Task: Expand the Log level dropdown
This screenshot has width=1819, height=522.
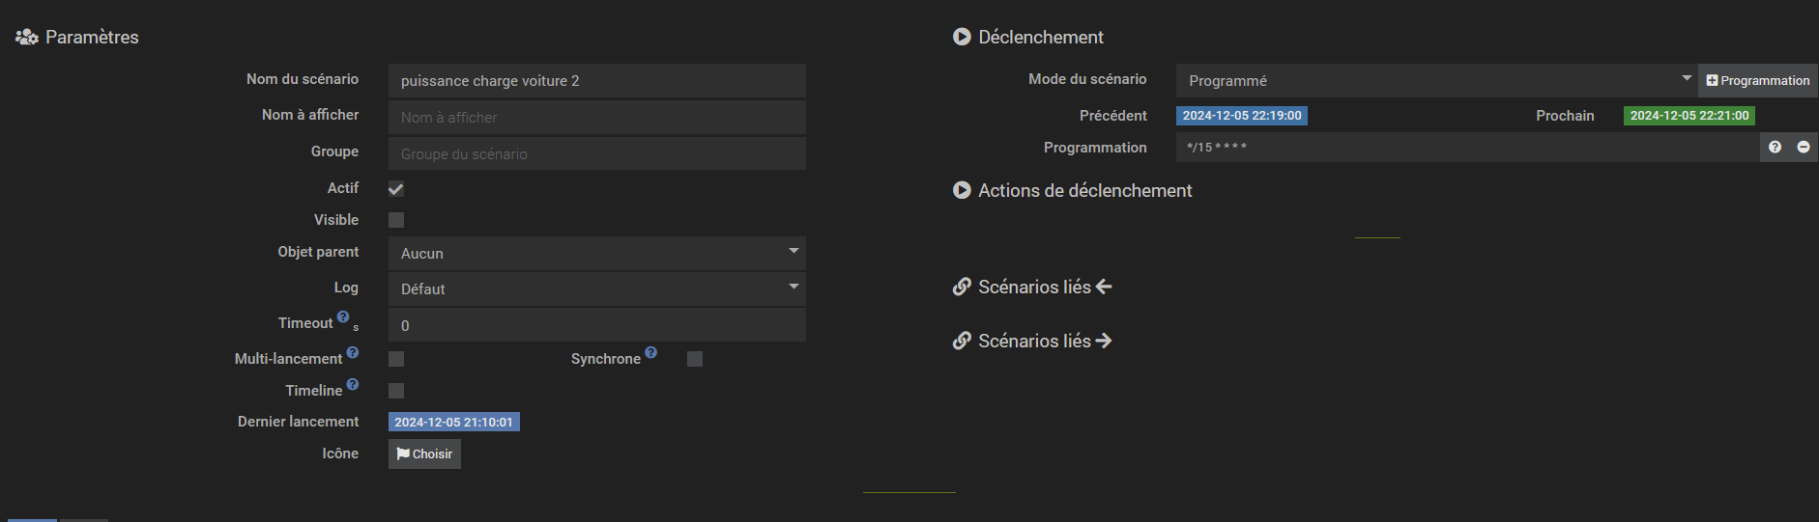Action: pyautogui.click(x=596, y=288)
